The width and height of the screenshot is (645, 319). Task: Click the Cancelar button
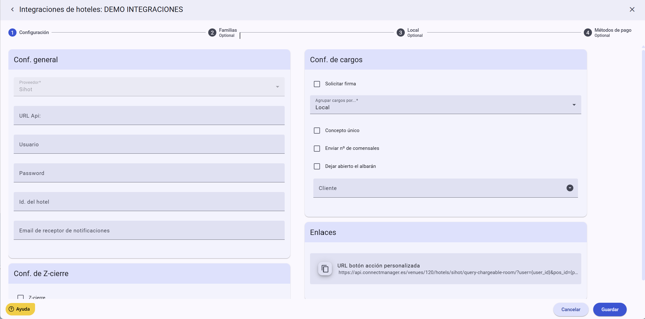pyautogui.click(x=571, y=309)
